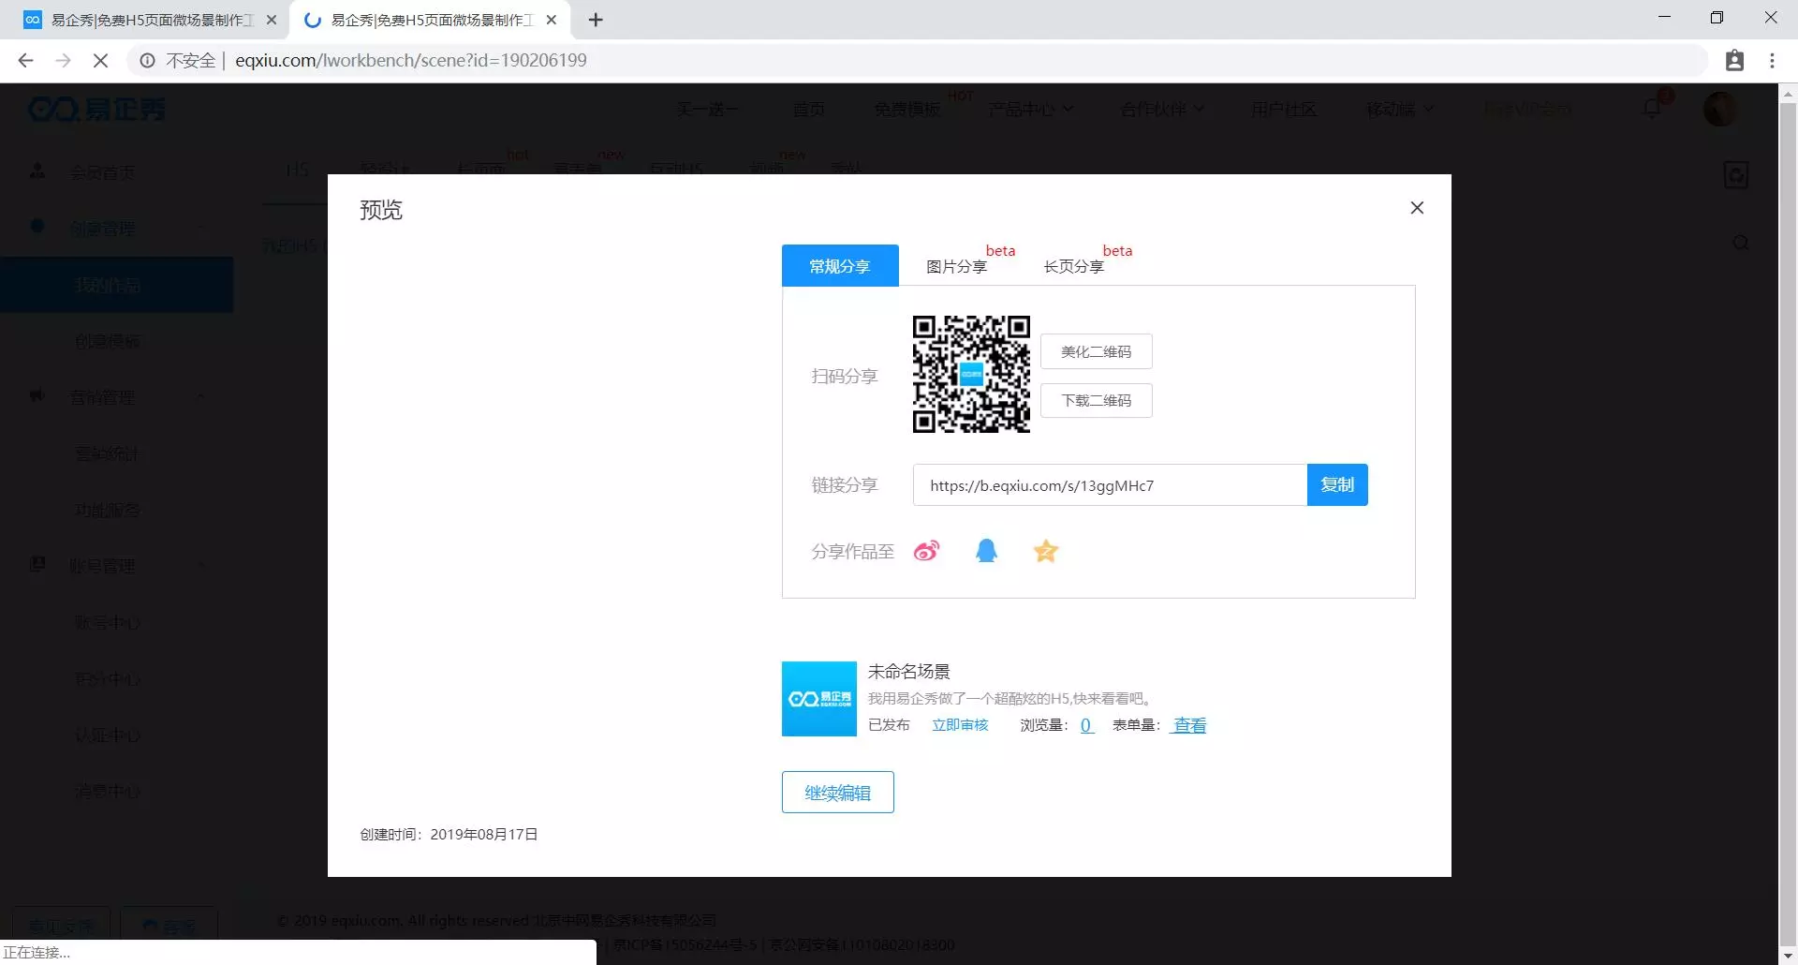This screenshot has width=1798, height=965.
Task: Click the 创建时间 2019年08月17日 text
Action: click(449, 834)
